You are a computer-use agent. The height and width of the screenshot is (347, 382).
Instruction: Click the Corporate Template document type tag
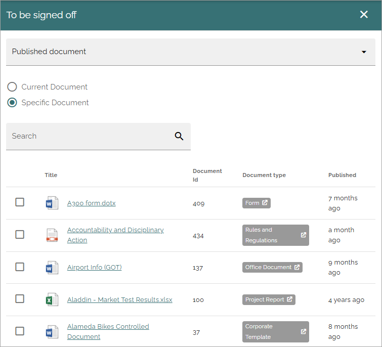click(x=276, y=332)
